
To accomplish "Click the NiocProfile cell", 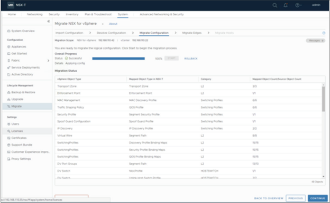I will (x=136, y=171).
